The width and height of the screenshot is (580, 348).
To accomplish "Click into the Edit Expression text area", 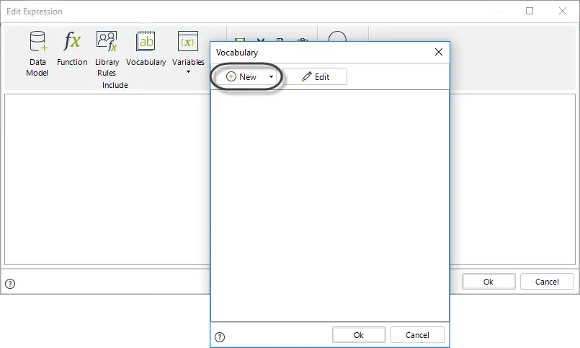I will point(107,179).
